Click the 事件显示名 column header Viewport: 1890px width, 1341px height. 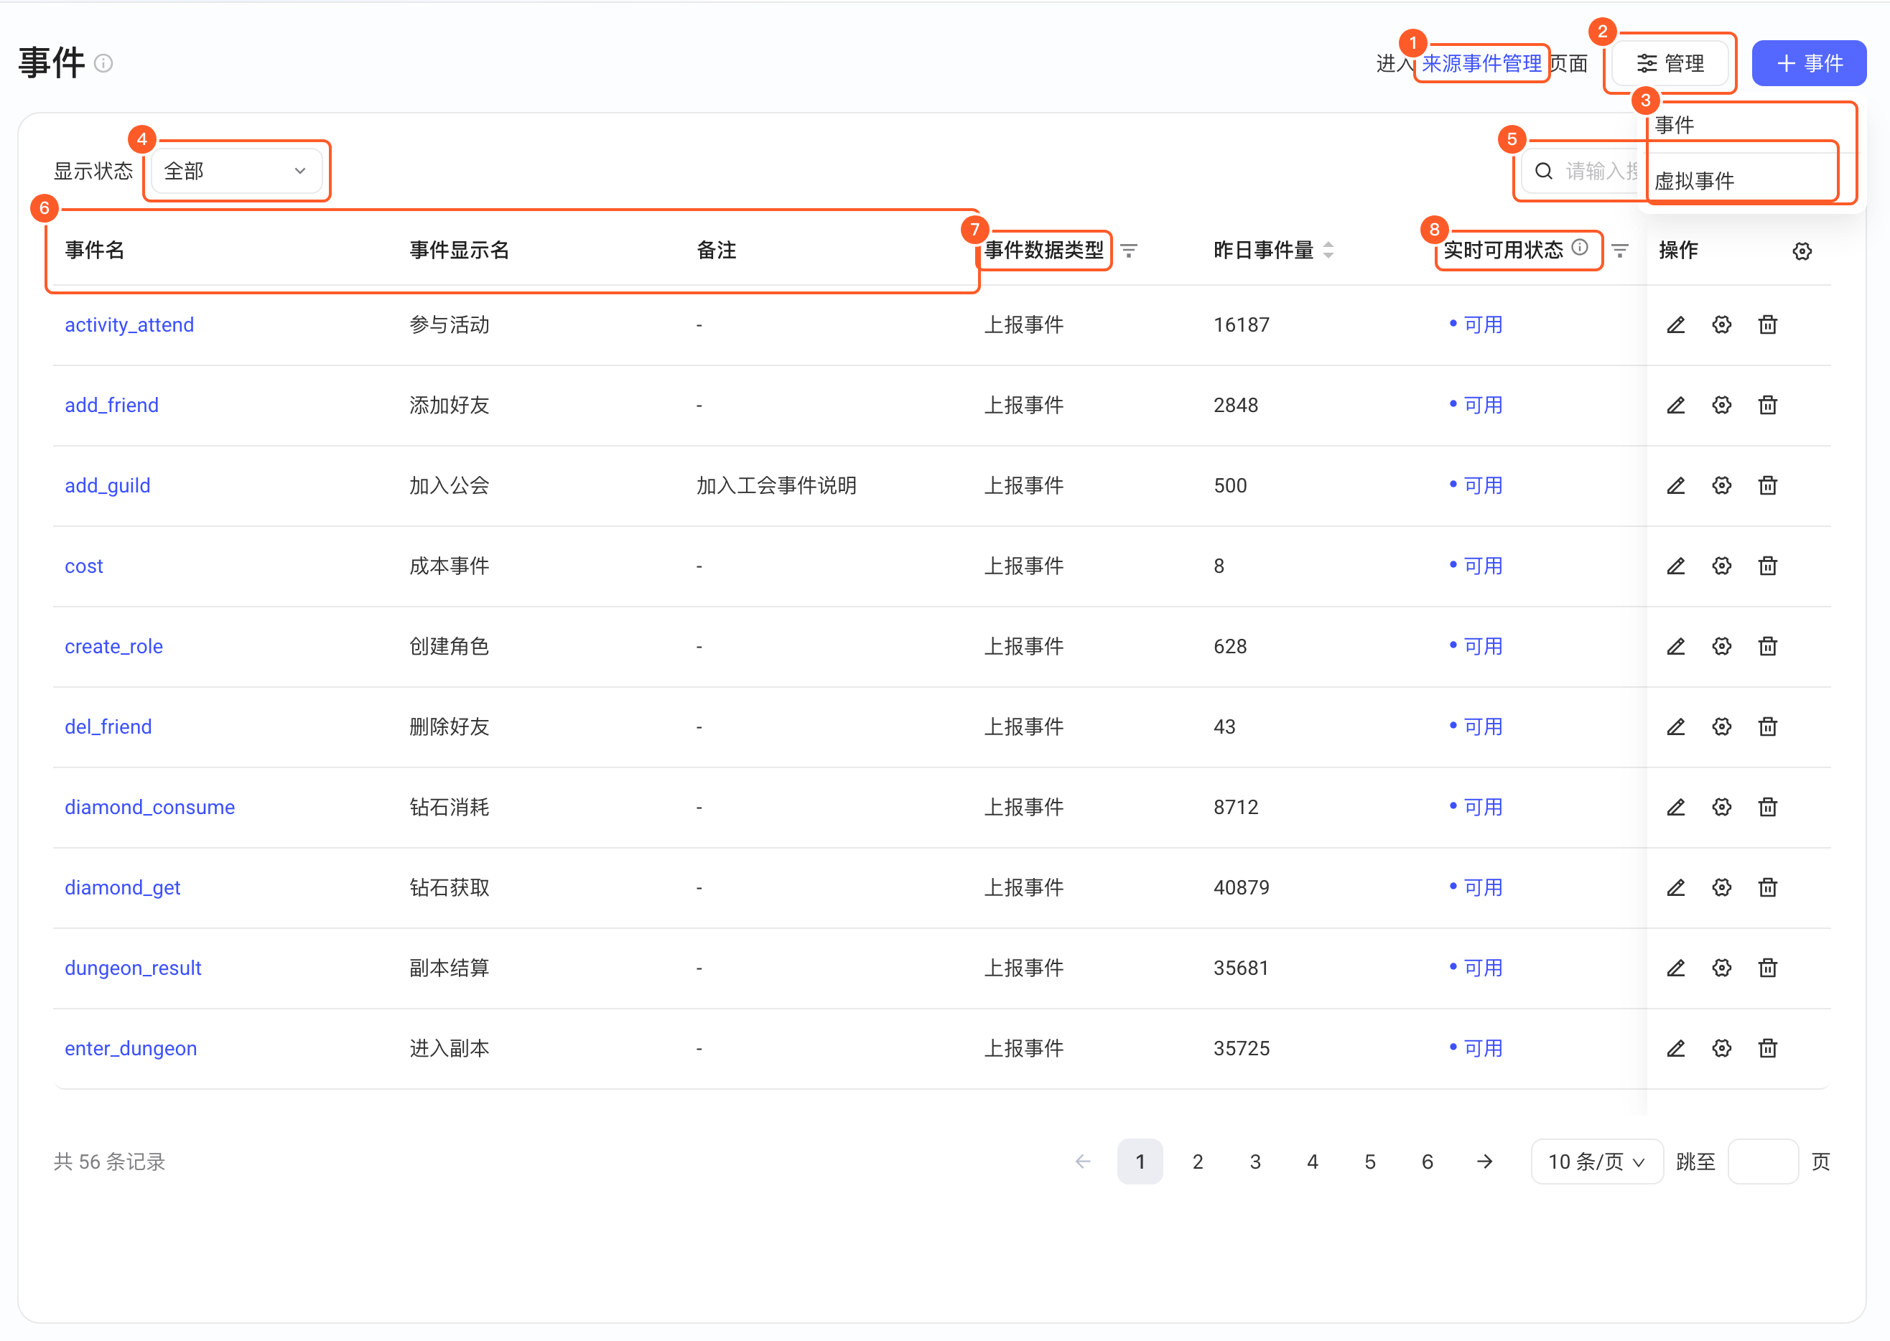click(x=460, y=249)
